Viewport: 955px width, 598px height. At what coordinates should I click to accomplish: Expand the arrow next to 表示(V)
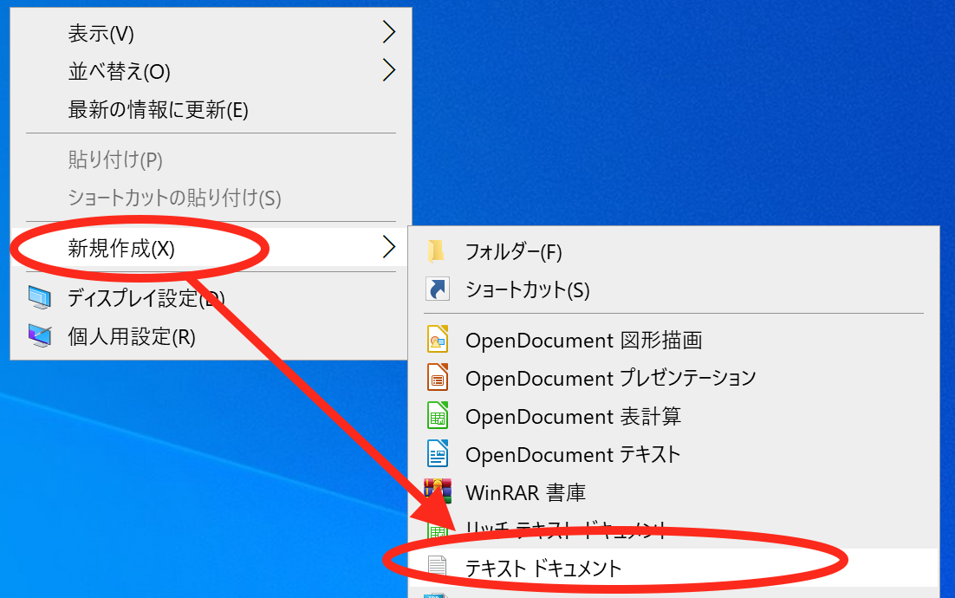388,32
